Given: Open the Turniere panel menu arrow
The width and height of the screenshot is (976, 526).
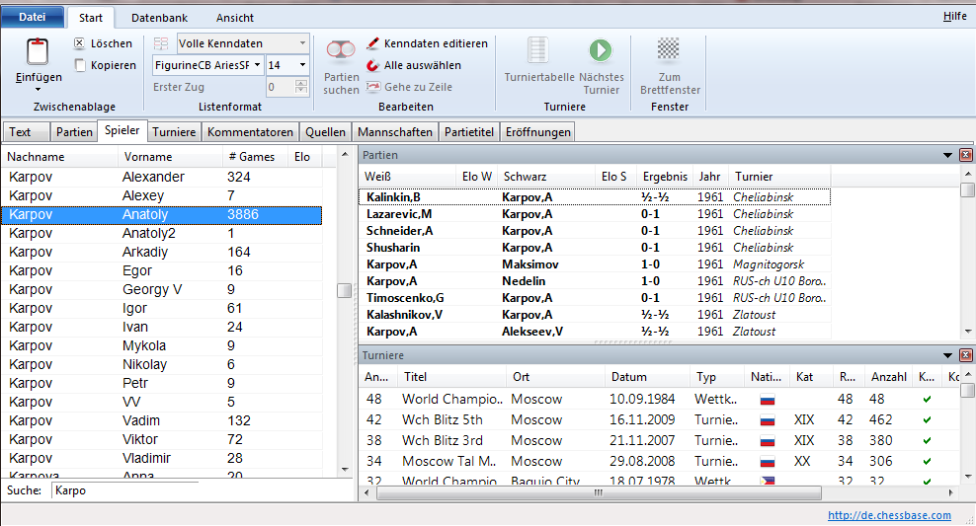Looking at the screenshot, I should [x=947, y=355].
